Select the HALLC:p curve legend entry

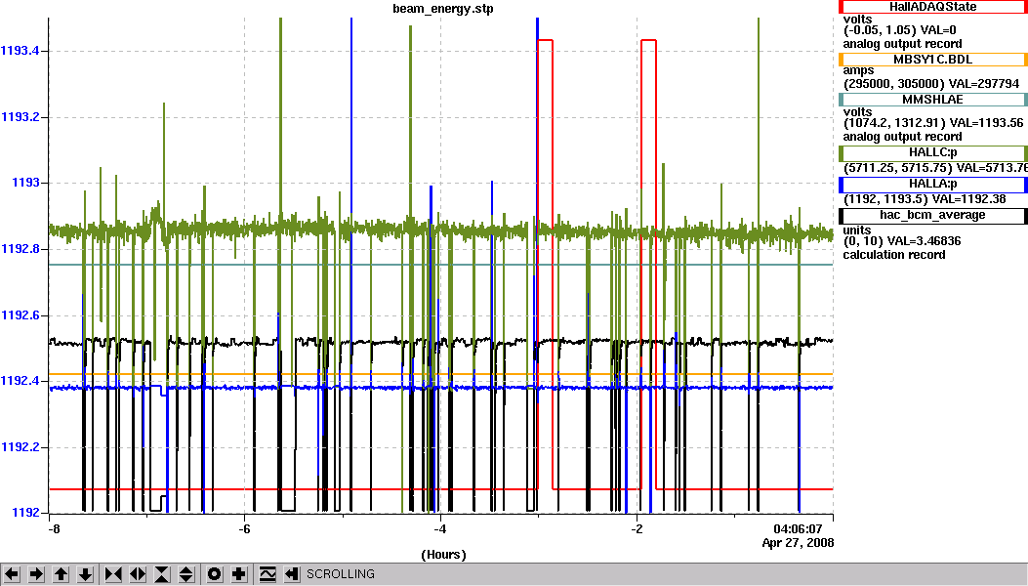click(x=932, y=152)
